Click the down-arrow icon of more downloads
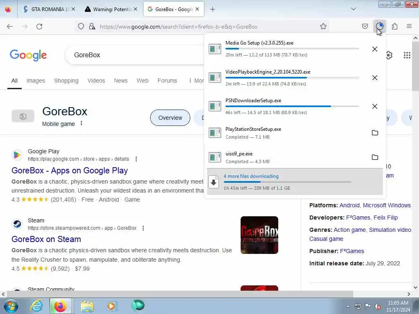The image size is (419, 314). tap(214, 182)
